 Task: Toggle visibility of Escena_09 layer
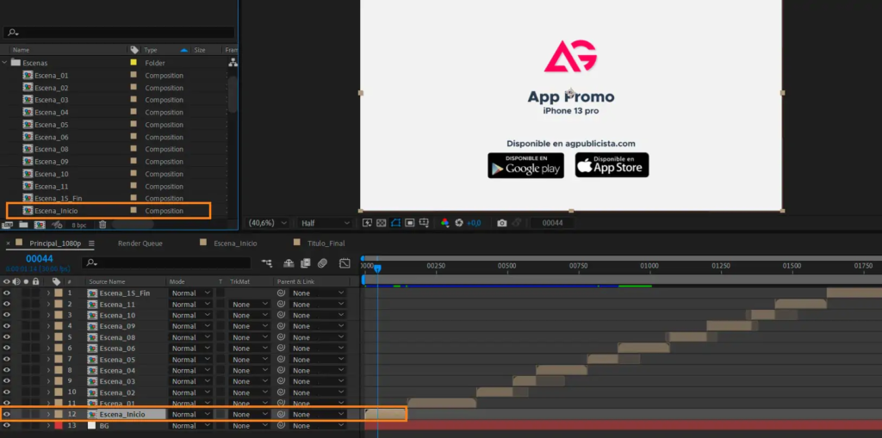[x=7, y=326]
